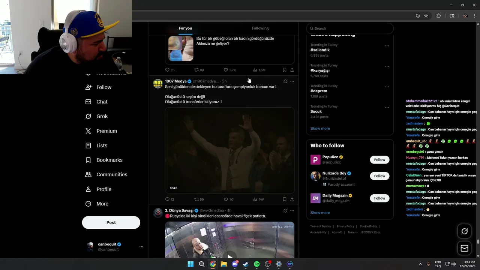
Task: Open the Terms of Service link
Action: click(x=321, y=226)
